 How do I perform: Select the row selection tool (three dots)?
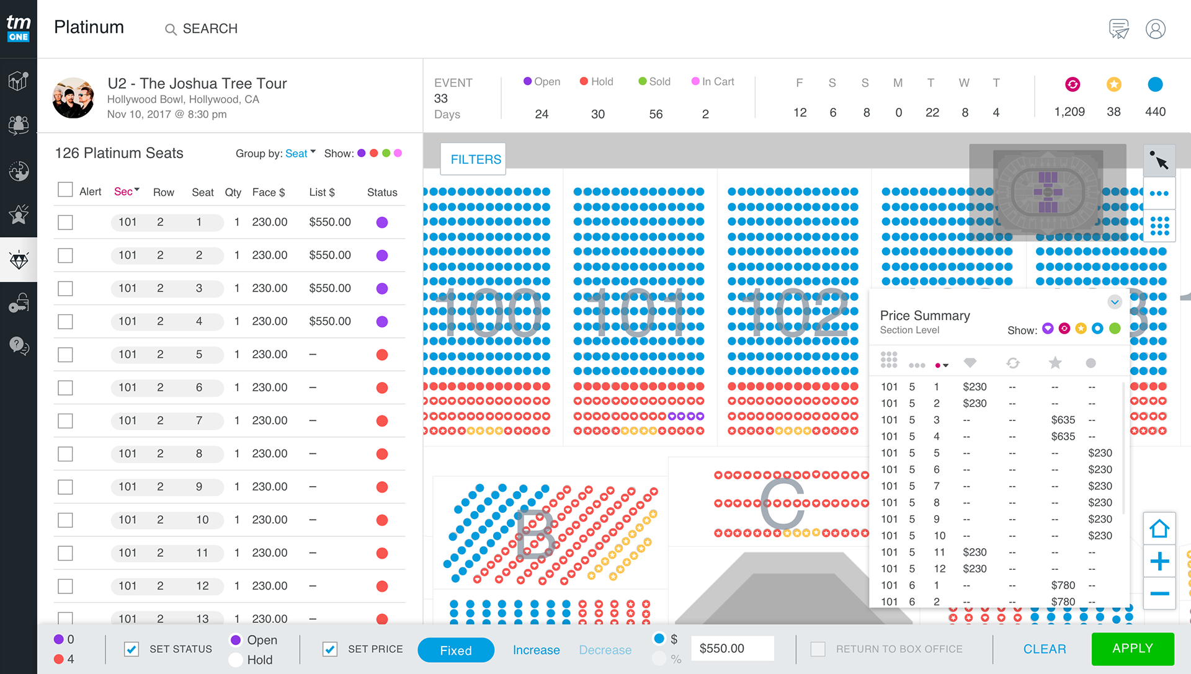[x=1159, y=193]
